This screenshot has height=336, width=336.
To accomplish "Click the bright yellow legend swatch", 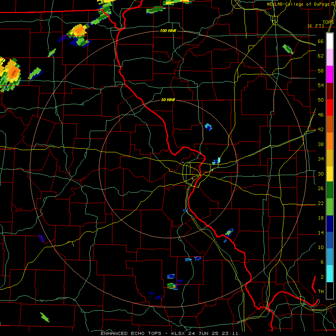I will tap(330, 174).
